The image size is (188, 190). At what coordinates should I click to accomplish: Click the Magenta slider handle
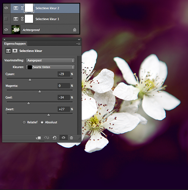40,92
